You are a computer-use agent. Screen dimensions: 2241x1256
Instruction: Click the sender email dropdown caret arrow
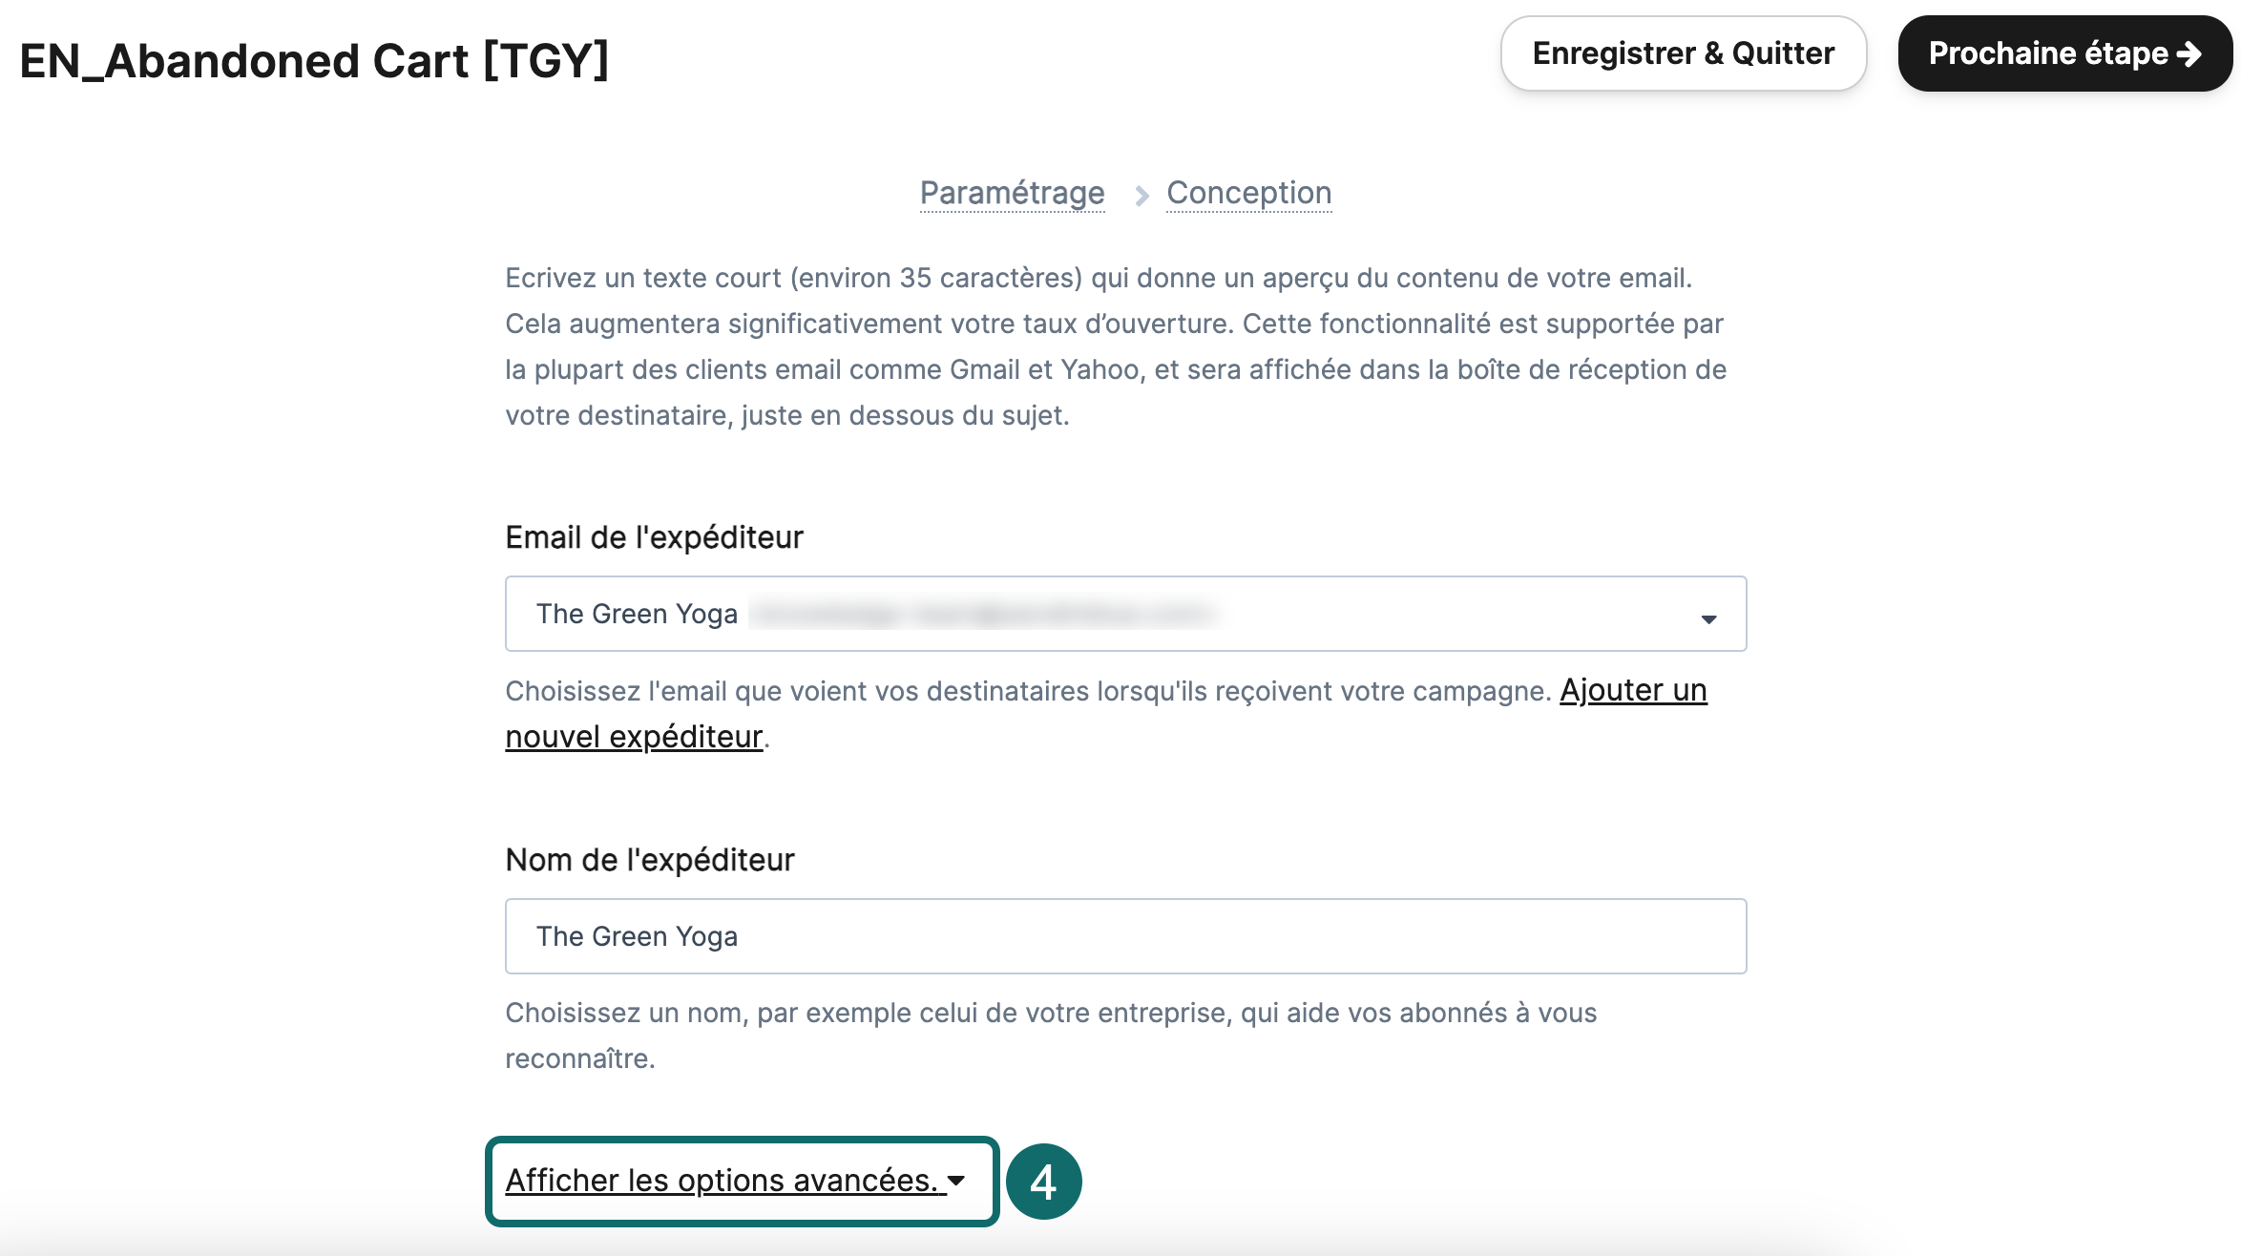[x=1708, y=619]
